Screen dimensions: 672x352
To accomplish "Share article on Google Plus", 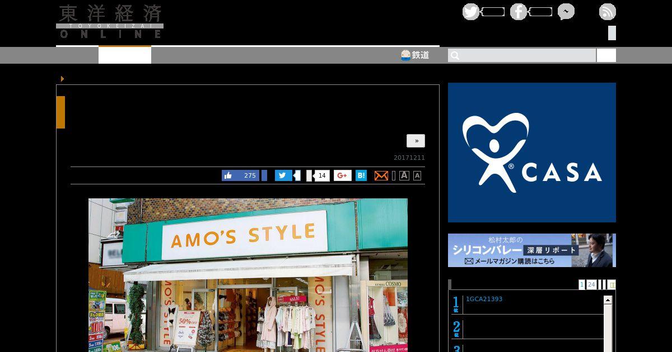I will 343,175.
